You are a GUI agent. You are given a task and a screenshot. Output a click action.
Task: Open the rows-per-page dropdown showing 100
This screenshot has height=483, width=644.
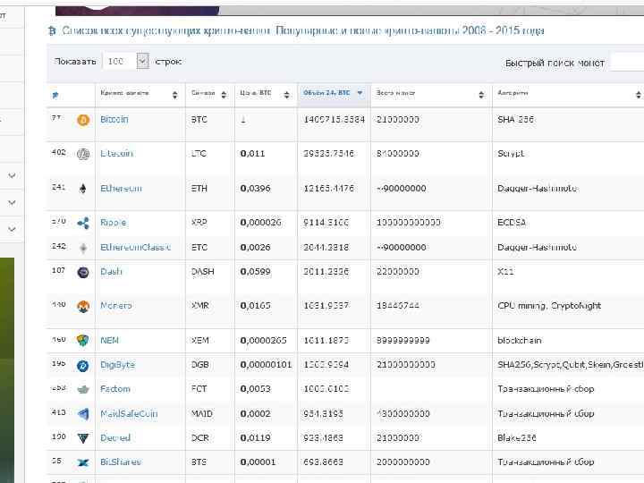pos(126,61)
